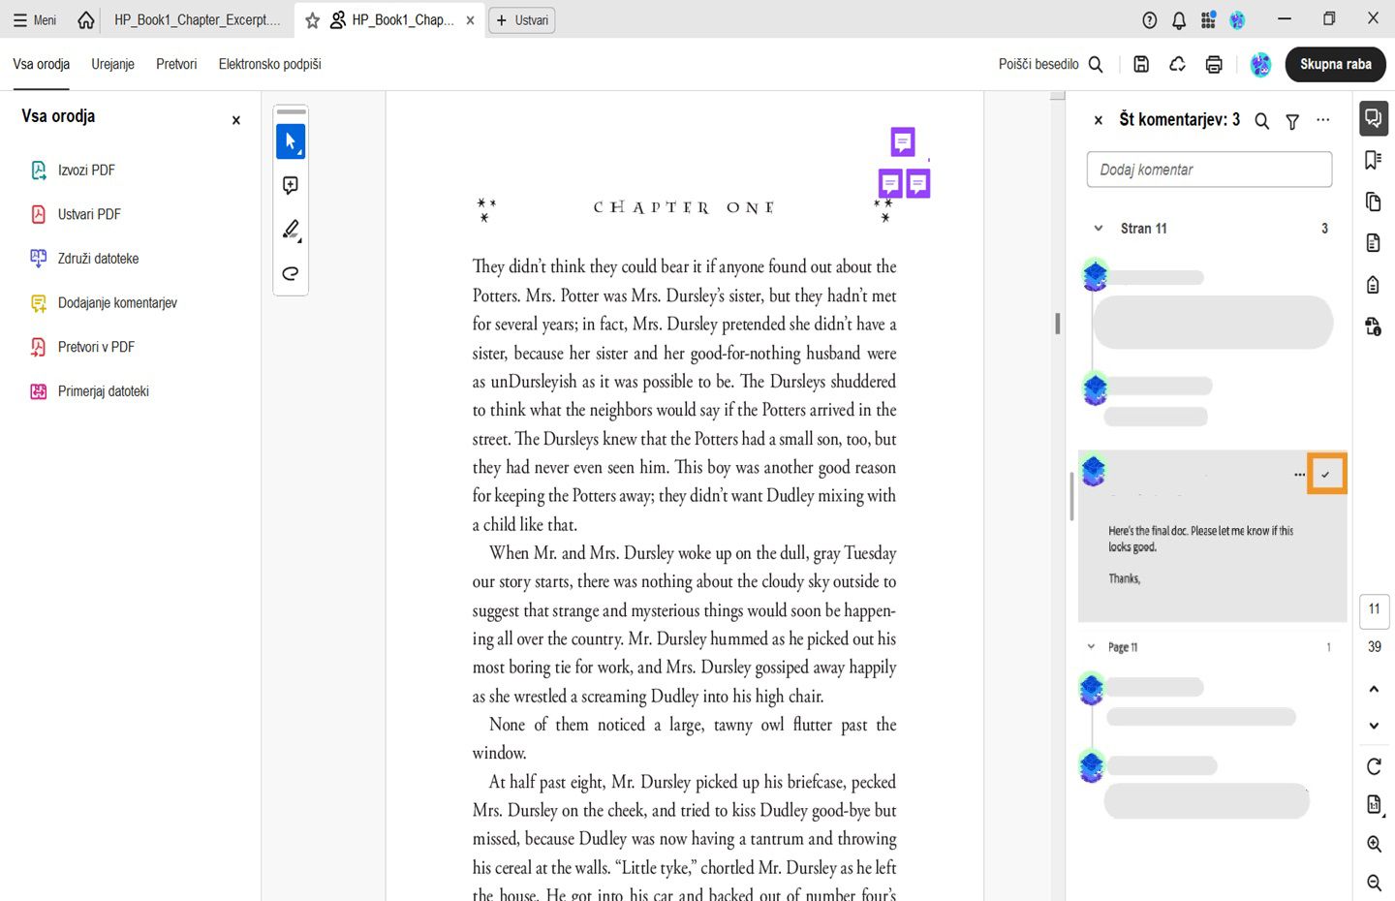Image resolution: width=1395 pixels, height=901 pixels.
Task: Open the Urejanje tab
Action: (x=113, y=64)
